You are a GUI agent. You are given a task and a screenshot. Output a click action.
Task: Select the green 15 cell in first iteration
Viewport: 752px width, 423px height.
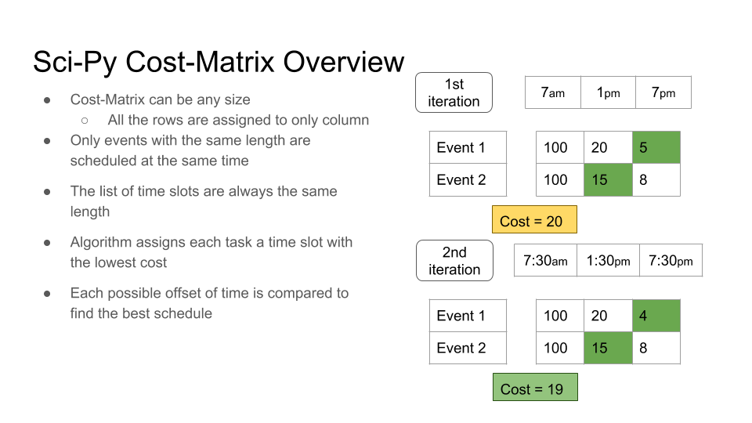pyautogui.click(x=608, y=180)
